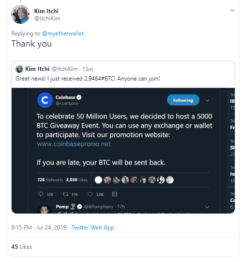Screen dimensions: 243x262
Task: Click Pomp's verified badge icon
Action: [x=80, y=207]
